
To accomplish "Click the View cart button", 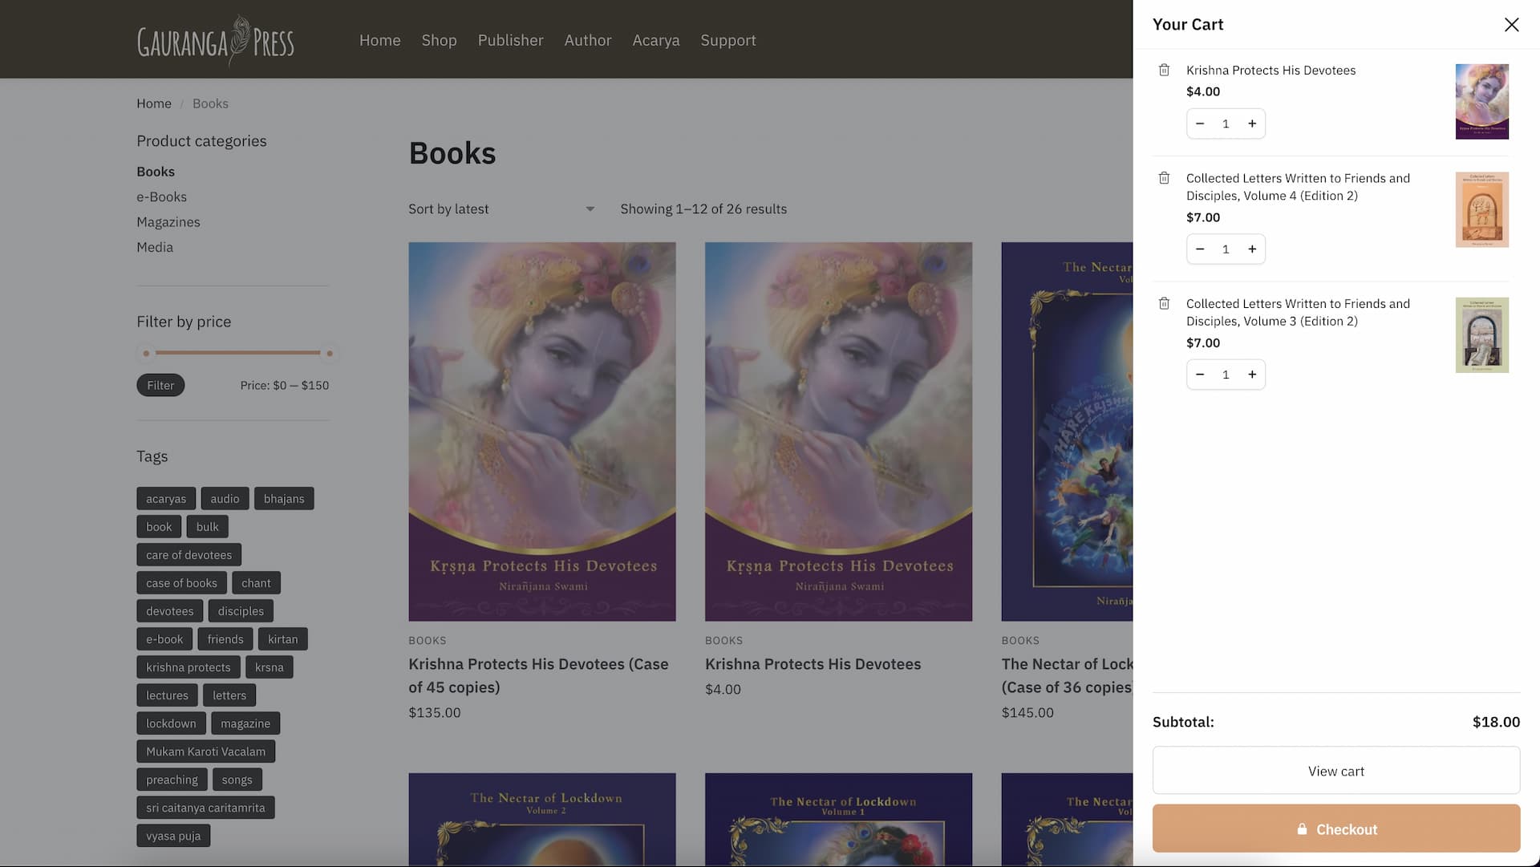I will click(x=1335, y=771).
